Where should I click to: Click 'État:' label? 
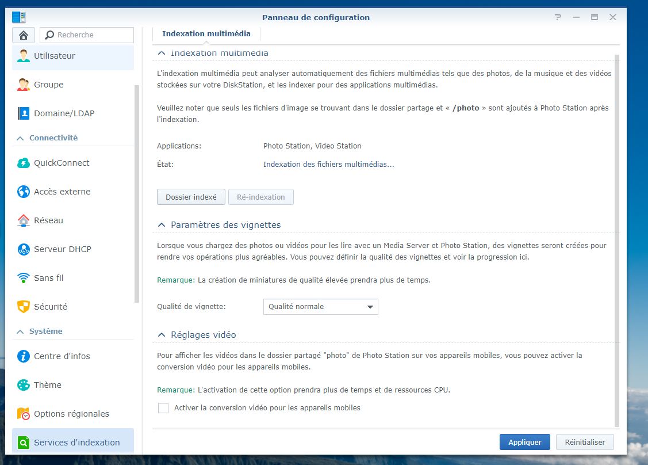point(166,164)
